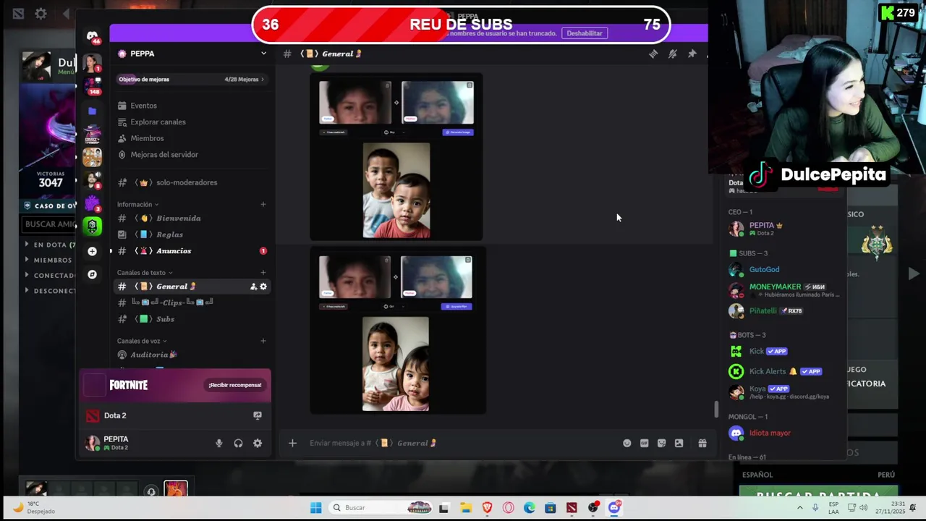Click plus attach button in message bar
The image size is (926, 521).
click(x=292, y=443)
